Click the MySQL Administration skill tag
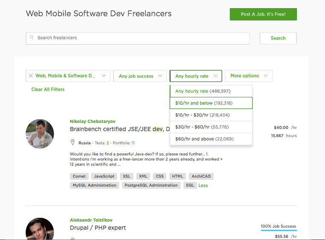 click(x=95, y=185)
